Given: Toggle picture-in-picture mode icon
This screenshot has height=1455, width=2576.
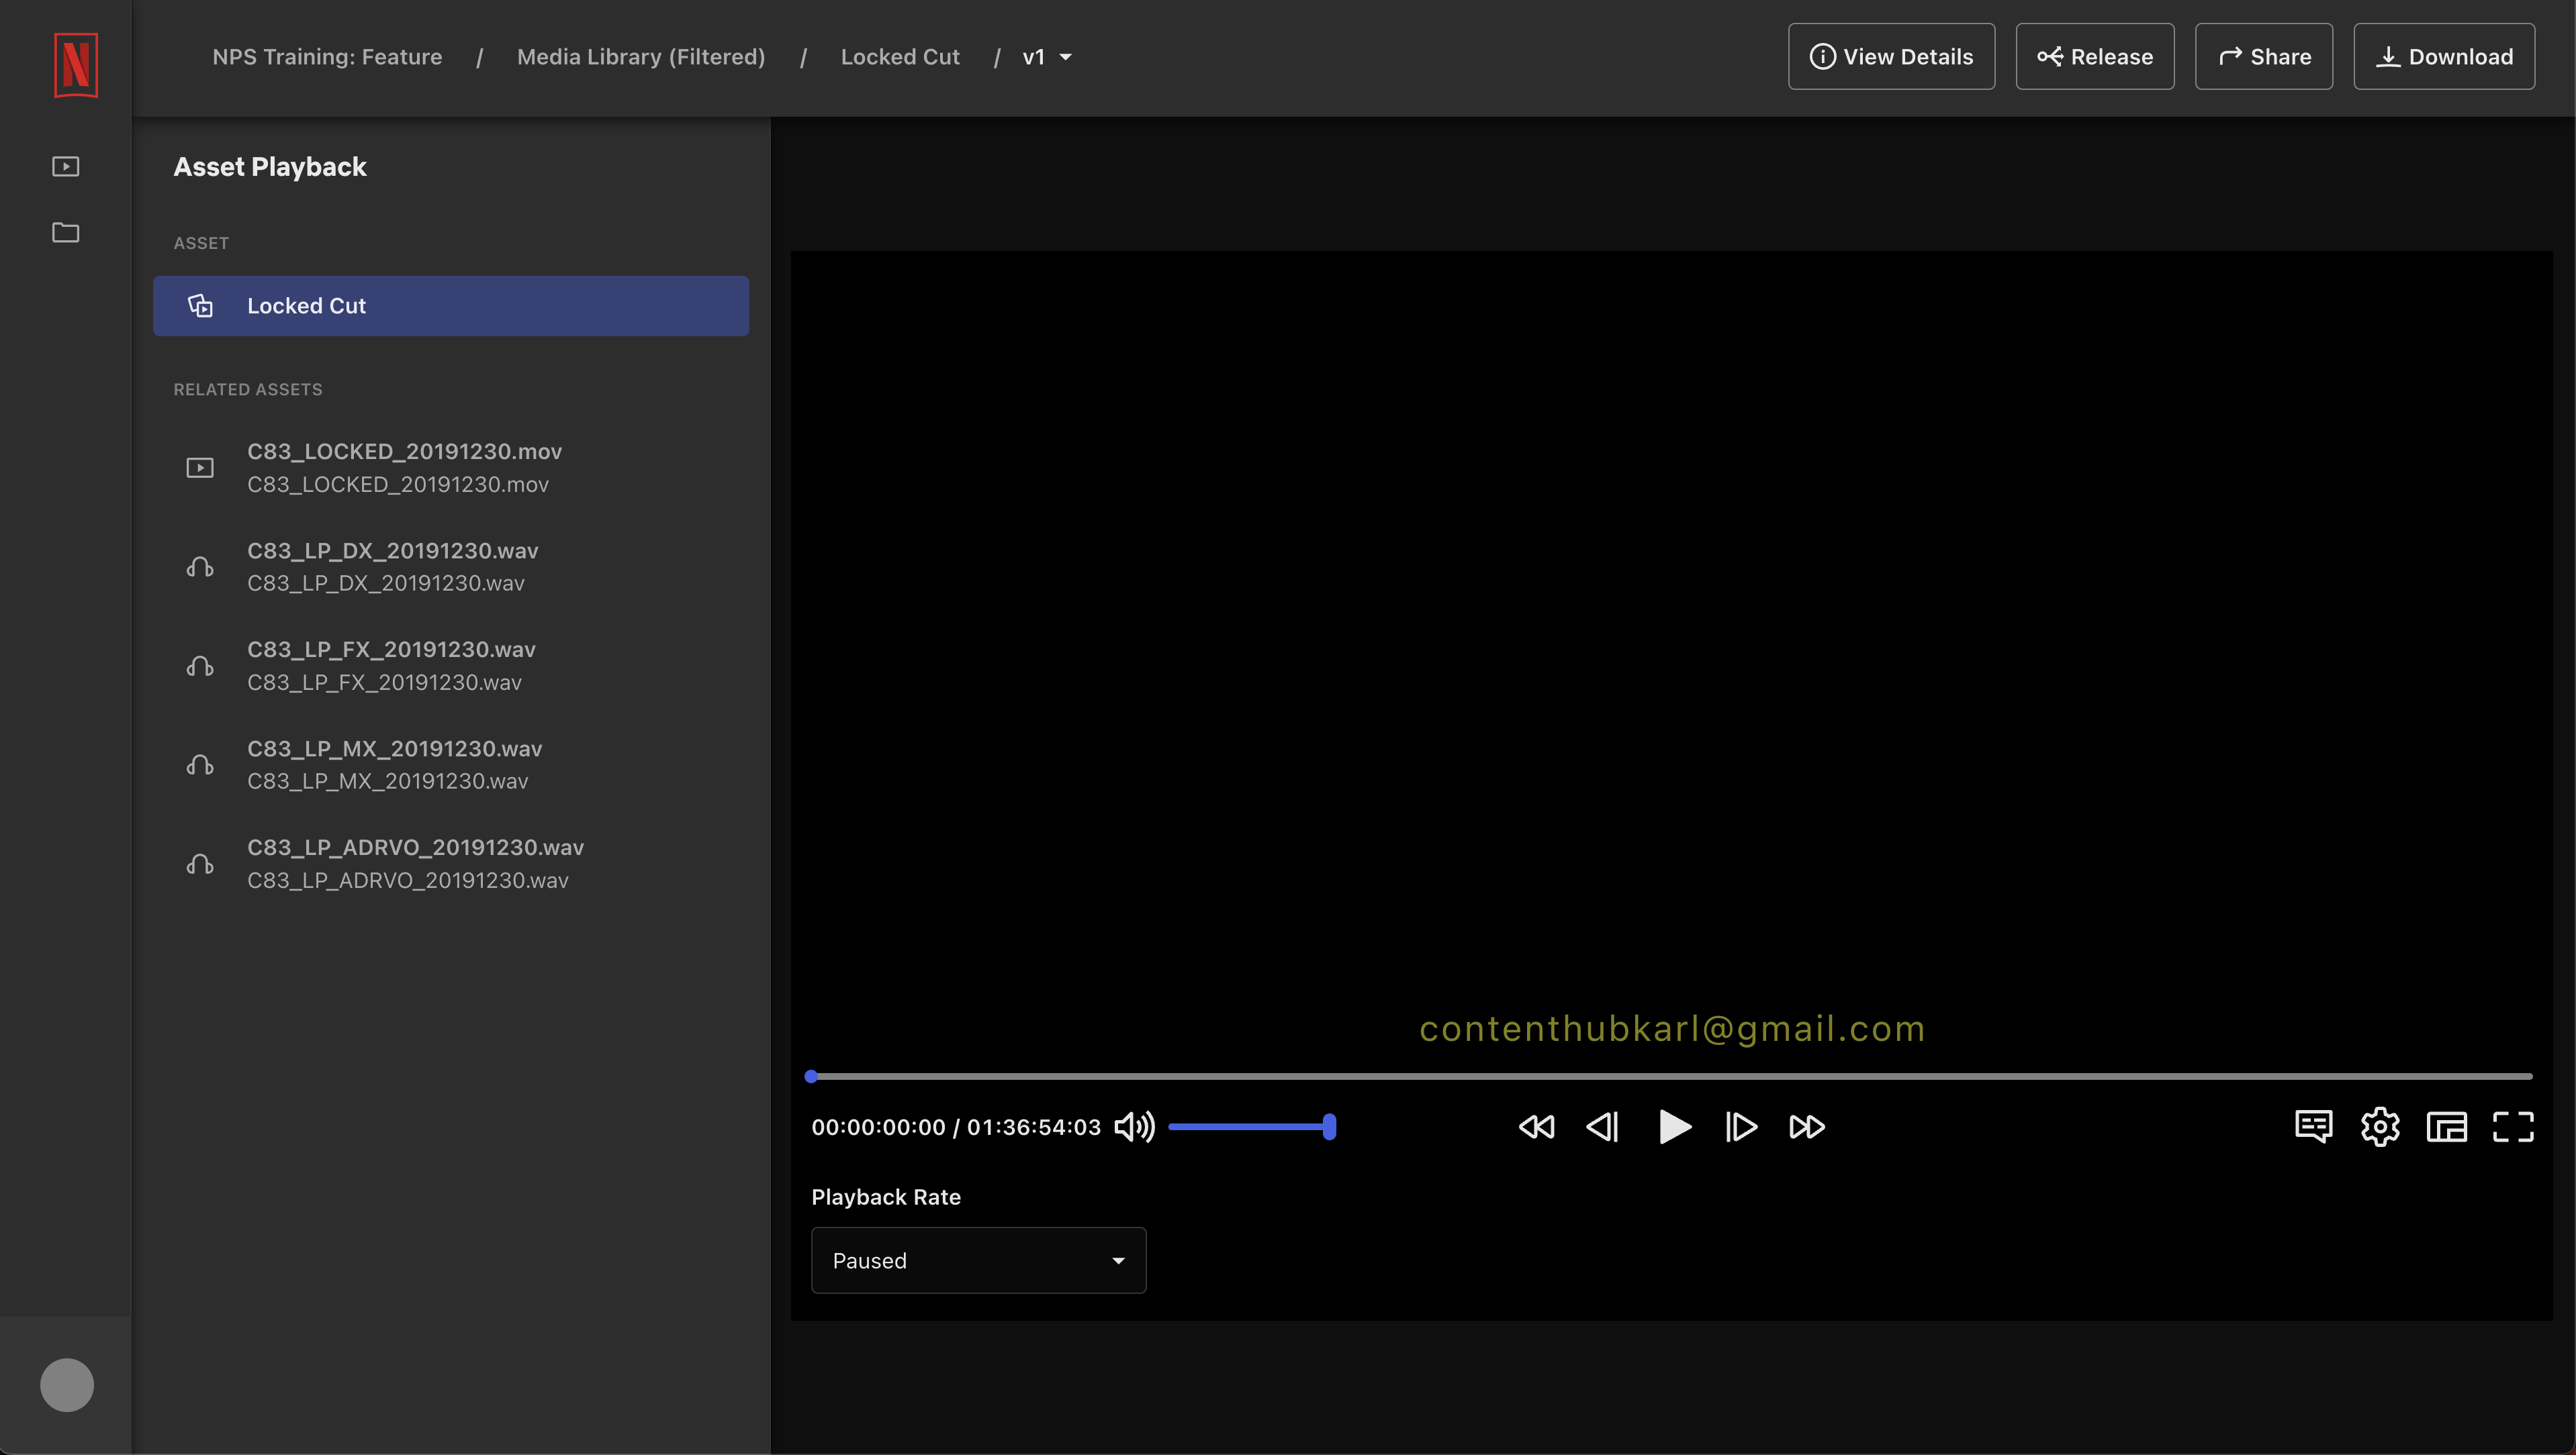Looking at the screenshot, I should tap(2447, 1127).
